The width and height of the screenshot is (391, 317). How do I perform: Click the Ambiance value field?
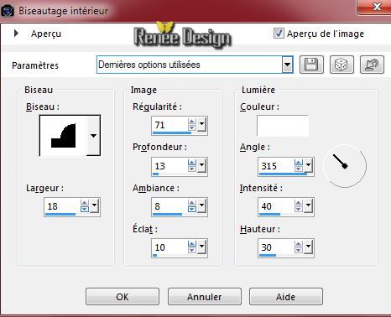click(170, 206)
